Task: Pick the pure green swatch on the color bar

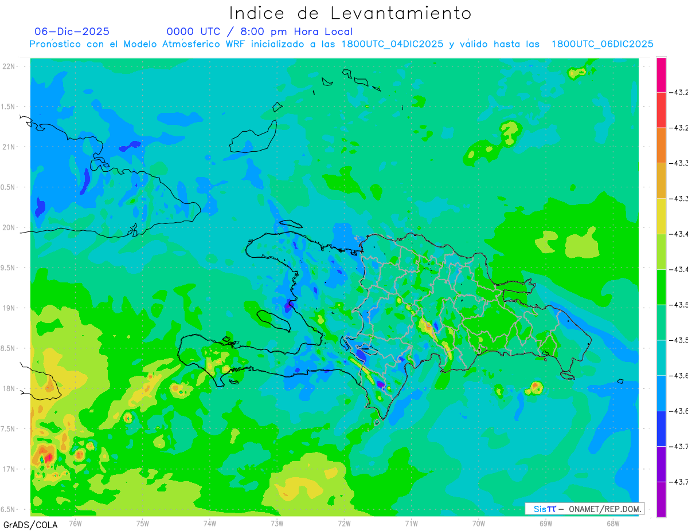Action: tap(661, 287)
